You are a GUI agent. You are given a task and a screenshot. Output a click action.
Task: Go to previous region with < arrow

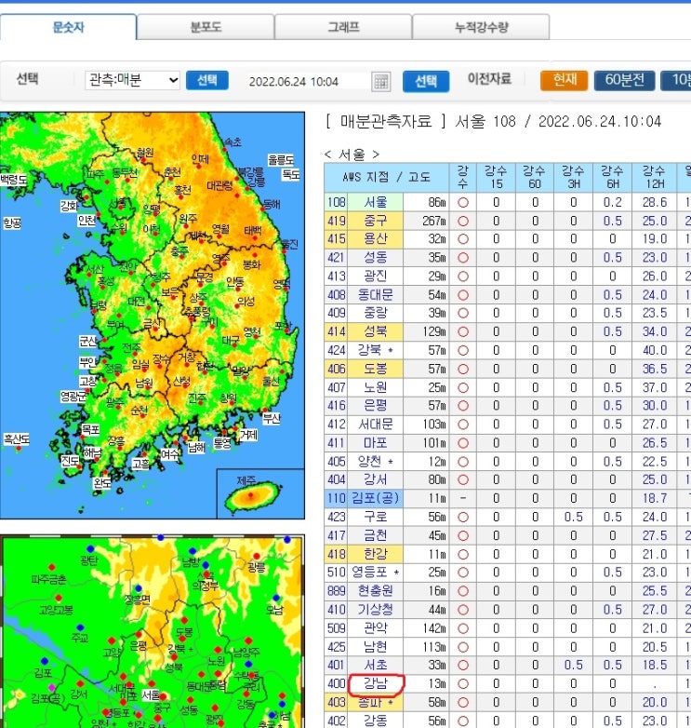point(328,155)
